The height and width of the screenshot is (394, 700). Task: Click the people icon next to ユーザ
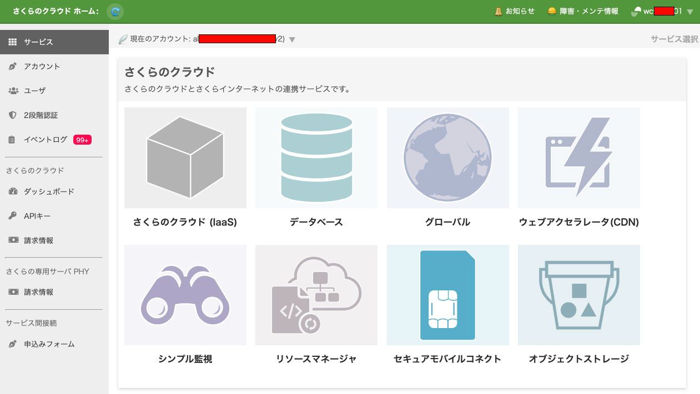pyautogui.click(x=13, y=91)
